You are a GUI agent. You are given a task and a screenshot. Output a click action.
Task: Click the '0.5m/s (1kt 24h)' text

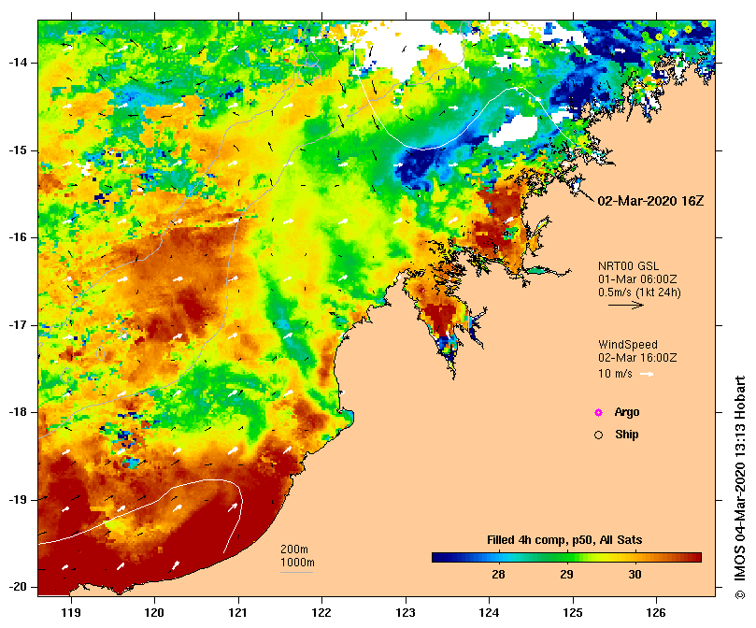coord(639,293)
